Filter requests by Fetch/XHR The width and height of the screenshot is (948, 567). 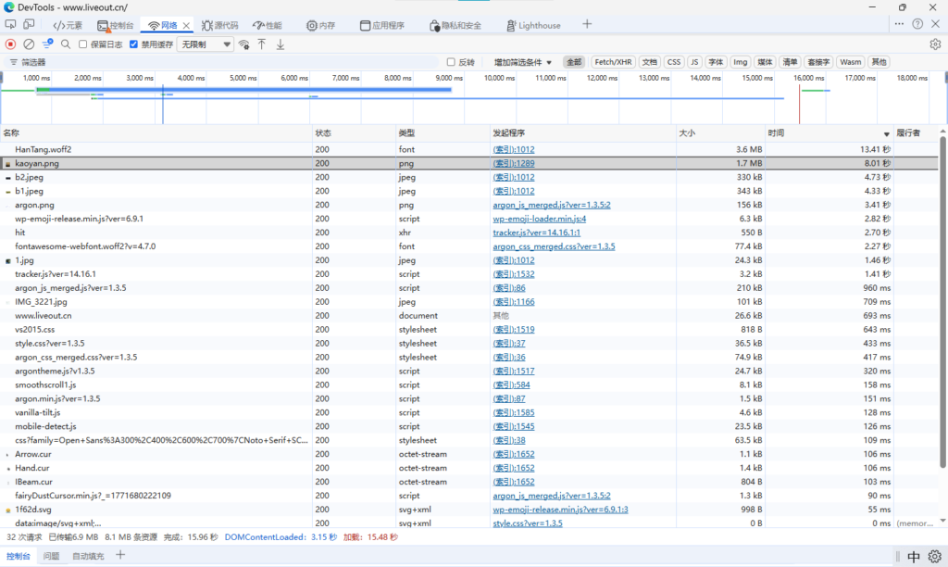point(614,62)
